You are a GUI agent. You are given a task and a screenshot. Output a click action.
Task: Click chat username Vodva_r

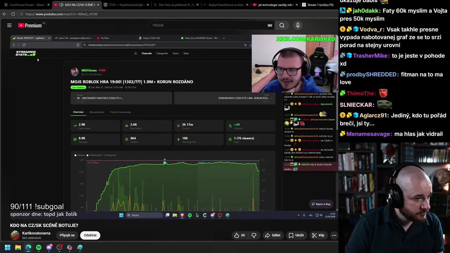(x=371, y=30)
